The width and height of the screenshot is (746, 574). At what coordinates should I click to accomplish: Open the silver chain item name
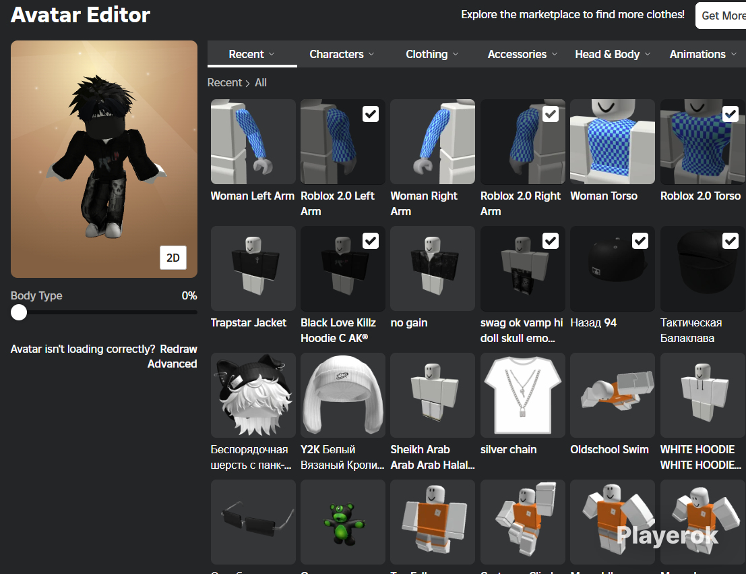tap(509, 449)
